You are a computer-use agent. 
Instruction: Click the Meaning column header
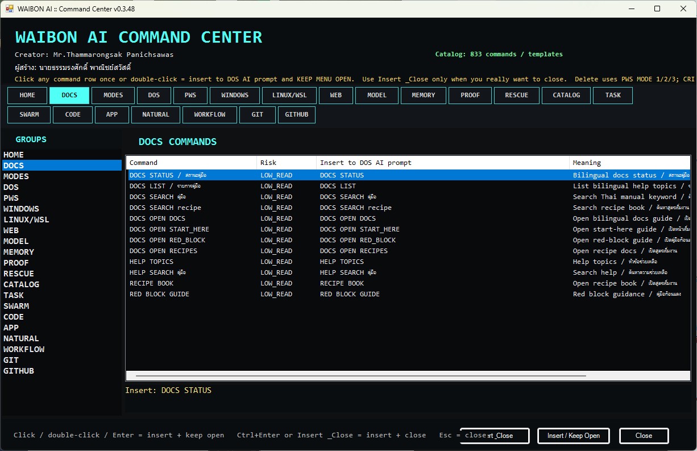click(629, 163)
